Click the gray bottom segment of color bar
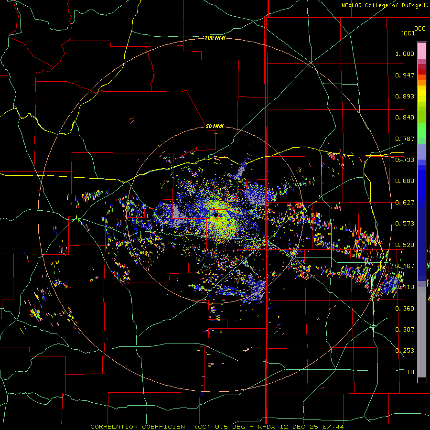 [x=422, y=332]
